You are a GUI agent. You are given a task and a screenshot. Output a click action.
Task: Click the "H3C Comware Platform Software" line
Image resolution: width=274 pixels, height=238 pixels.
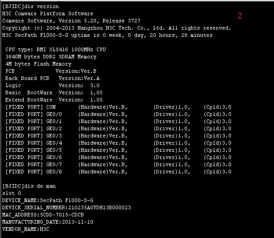(x=48, y=14)
